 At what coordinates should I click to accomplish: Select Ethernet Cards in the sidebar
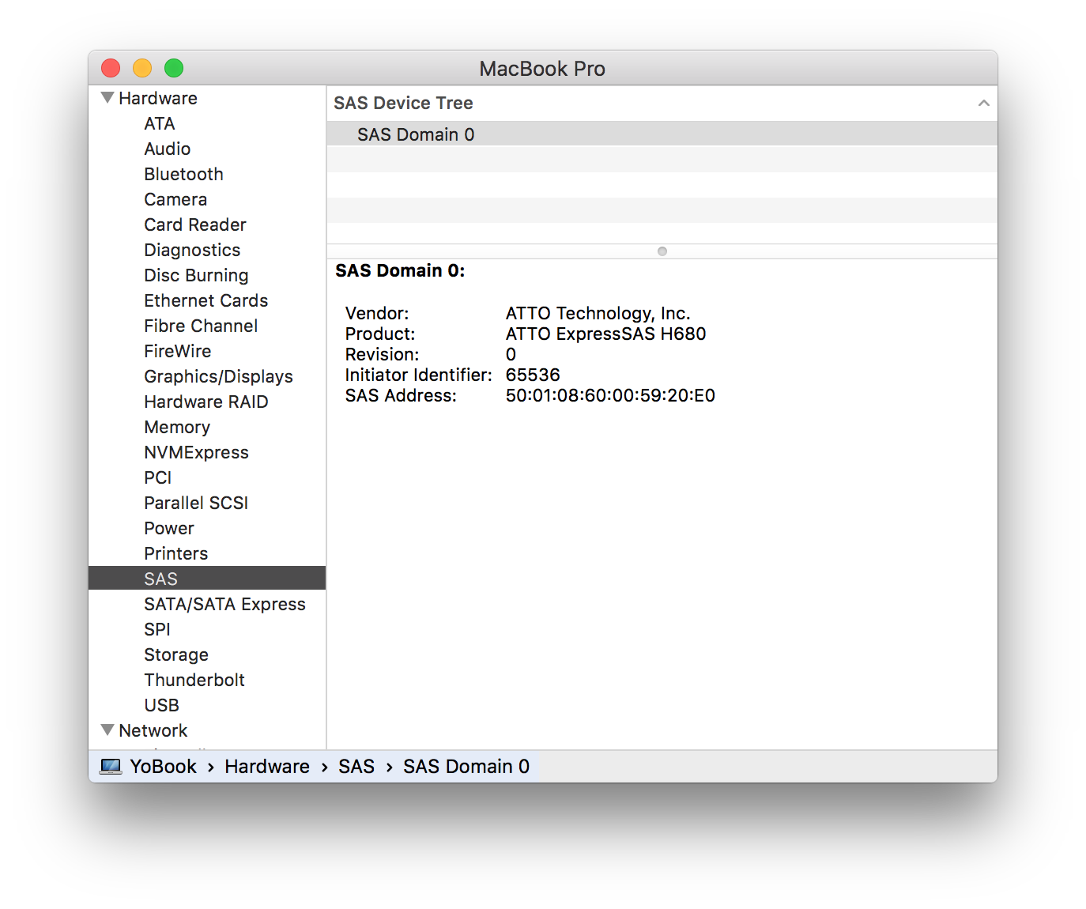click(x=206, y=301)
